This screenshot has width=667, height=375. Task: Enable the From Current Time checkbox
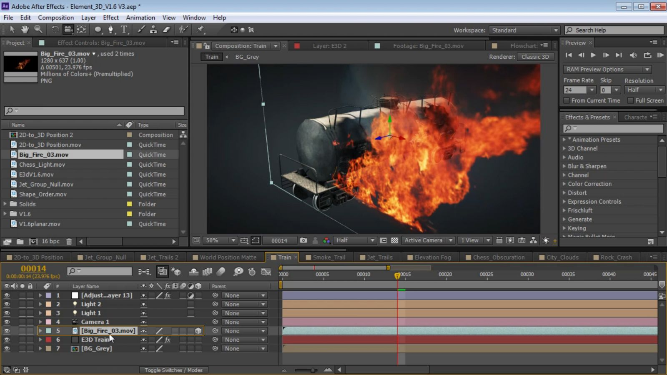click(x=567, y=100)
